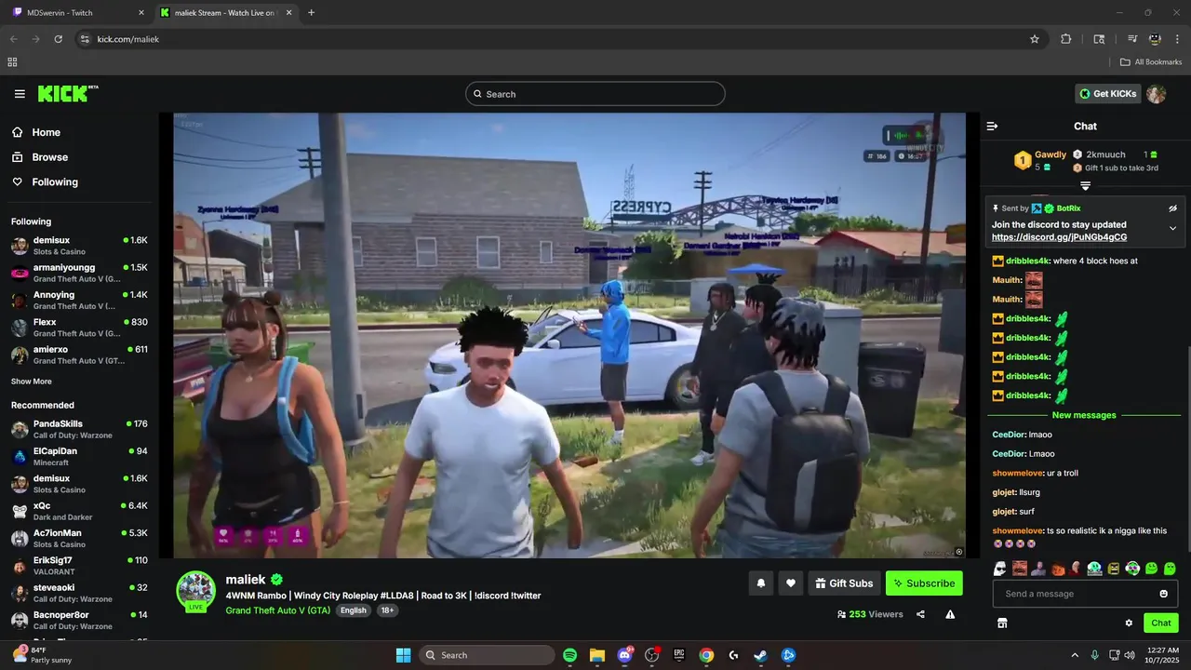
Task: Open Spotify from the taskbar
Action: pyautogui.click(x=570, y=655)
